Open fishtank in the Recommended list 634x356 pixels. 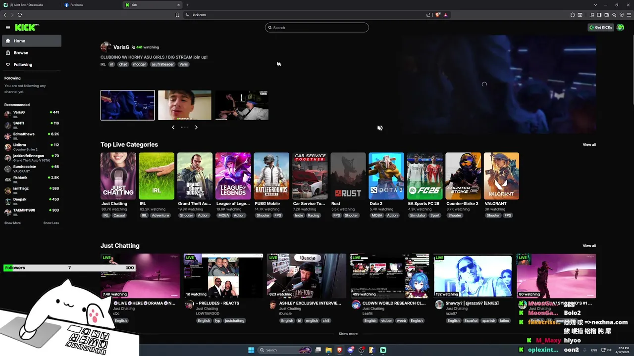[32, 179]
